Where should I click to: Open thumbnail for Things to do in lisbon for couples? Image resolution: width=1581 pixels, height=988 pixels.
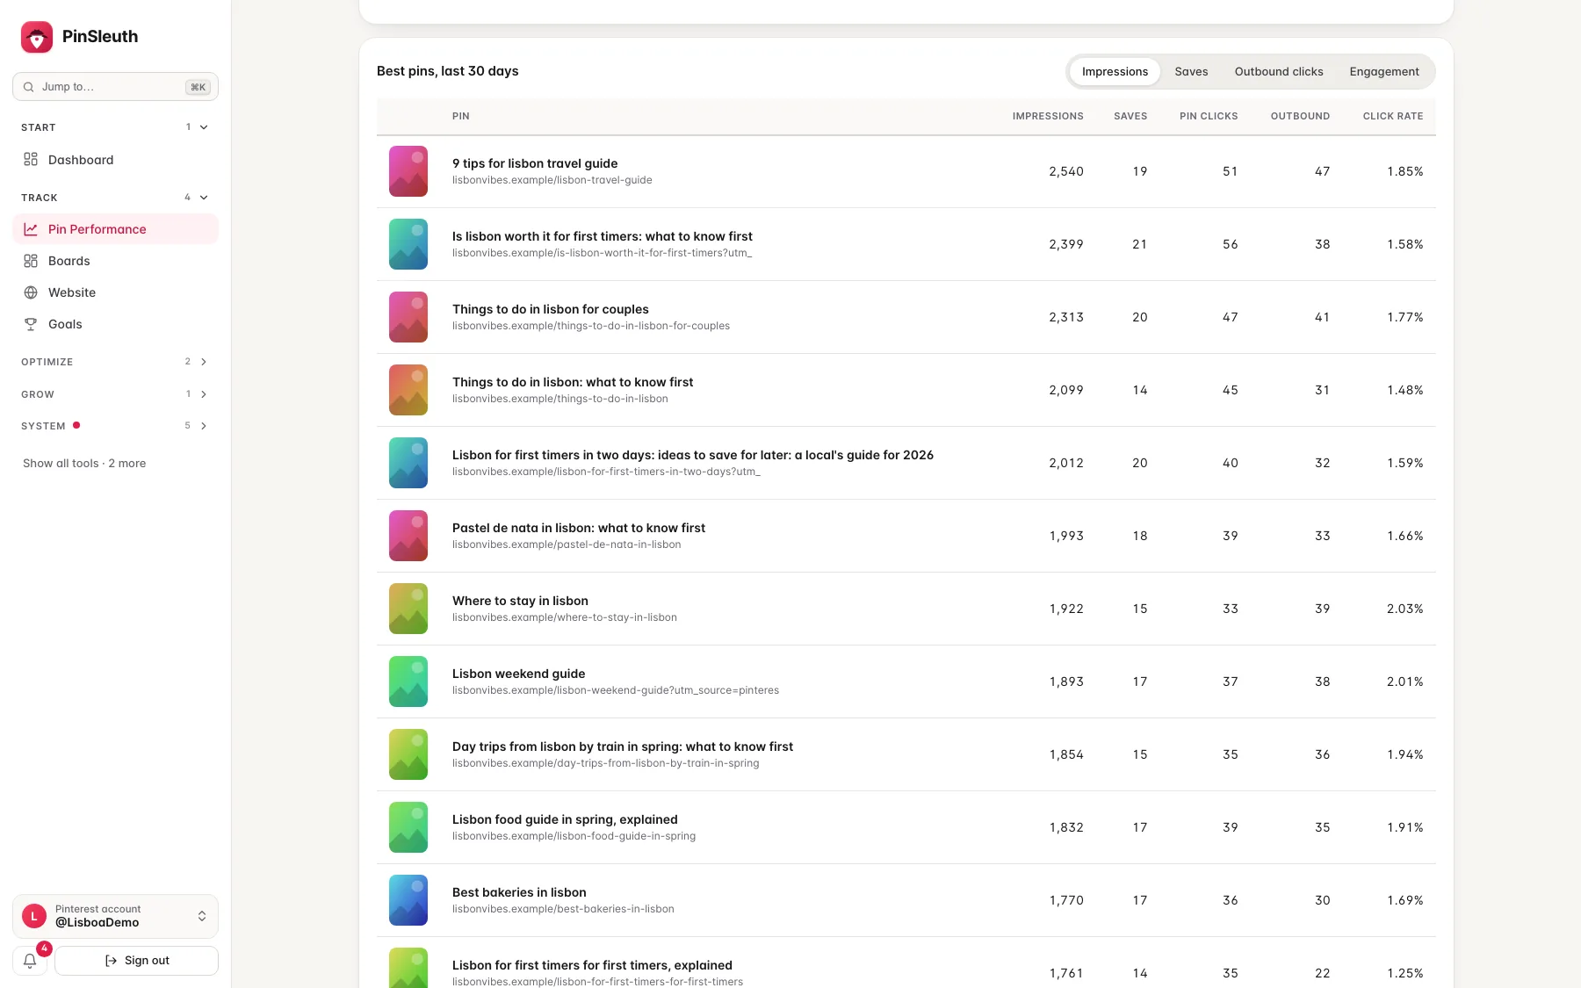408,317
